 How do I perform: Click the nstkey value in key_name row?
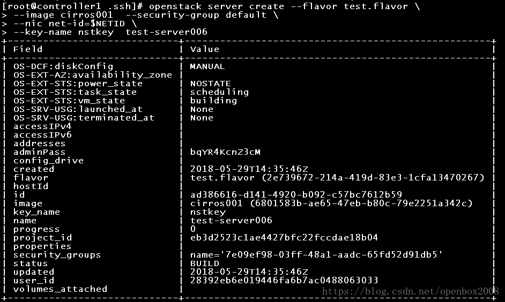point(207,212)
